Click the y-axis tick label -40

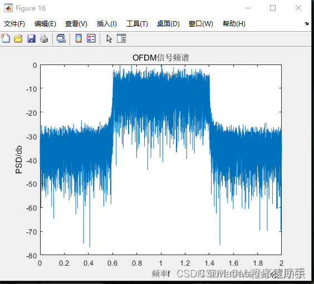[x=31, y=161]
